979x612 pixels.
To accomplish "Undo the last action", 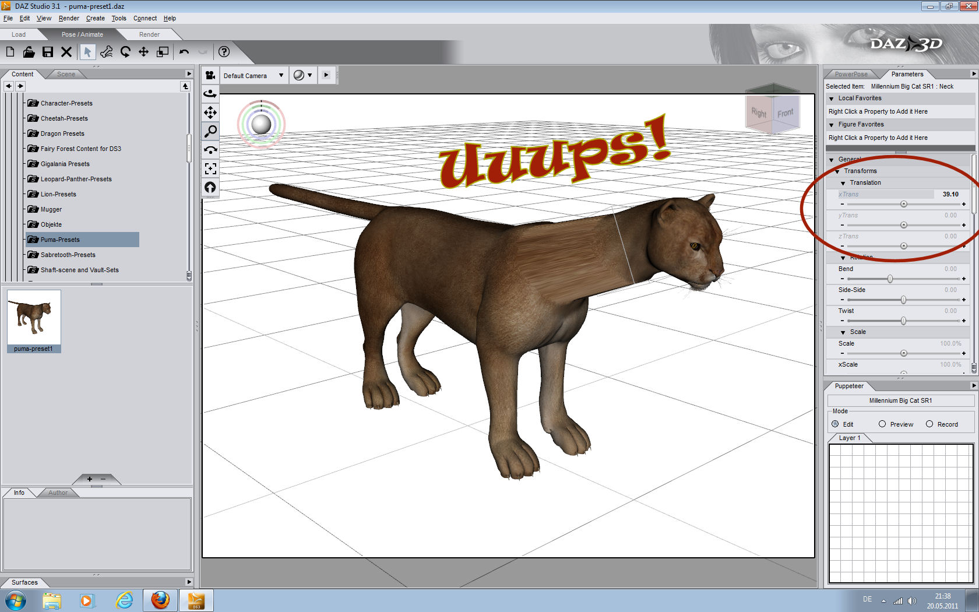I will pyautogui.click(x=184, y=52).
